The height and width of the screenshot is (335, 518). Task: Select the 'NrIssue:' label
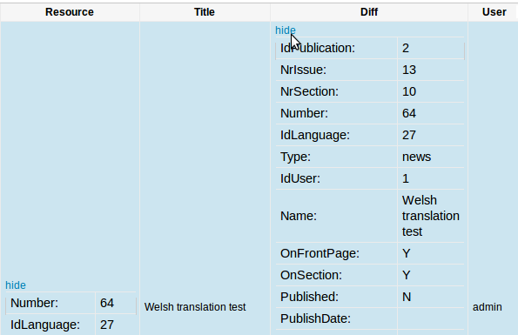(303, 70)
